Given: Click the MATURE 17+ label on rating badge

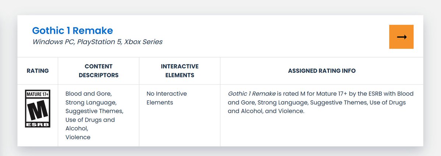Looking at the screenshot, I should 38,94.
